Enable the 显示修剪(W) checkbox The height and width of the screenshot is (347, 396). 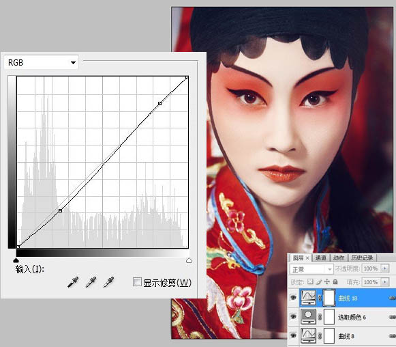[137, 281]
